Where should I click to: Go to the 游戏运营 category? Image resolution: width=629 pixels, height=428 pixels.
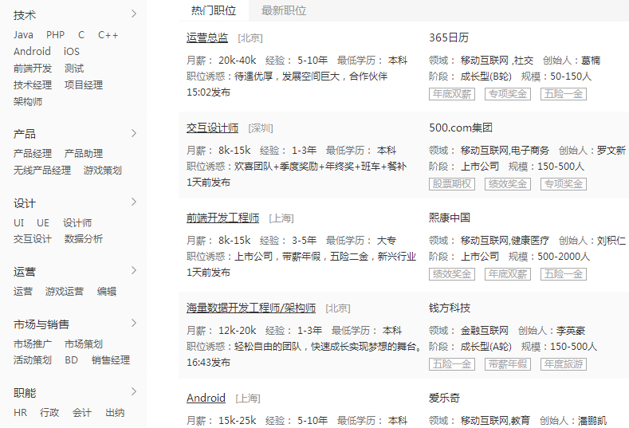tap(65, 291)
